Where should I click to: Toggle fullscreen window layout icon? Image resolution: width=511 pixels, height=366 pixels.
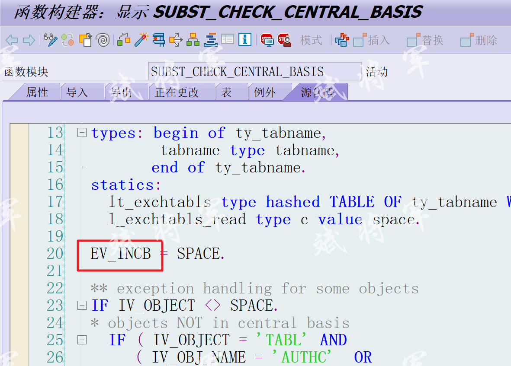[x=228, y=39]
